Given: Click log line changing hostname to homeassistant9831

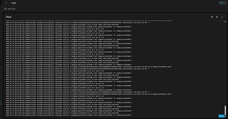Looking at the screenshot, I should point(69,27).
